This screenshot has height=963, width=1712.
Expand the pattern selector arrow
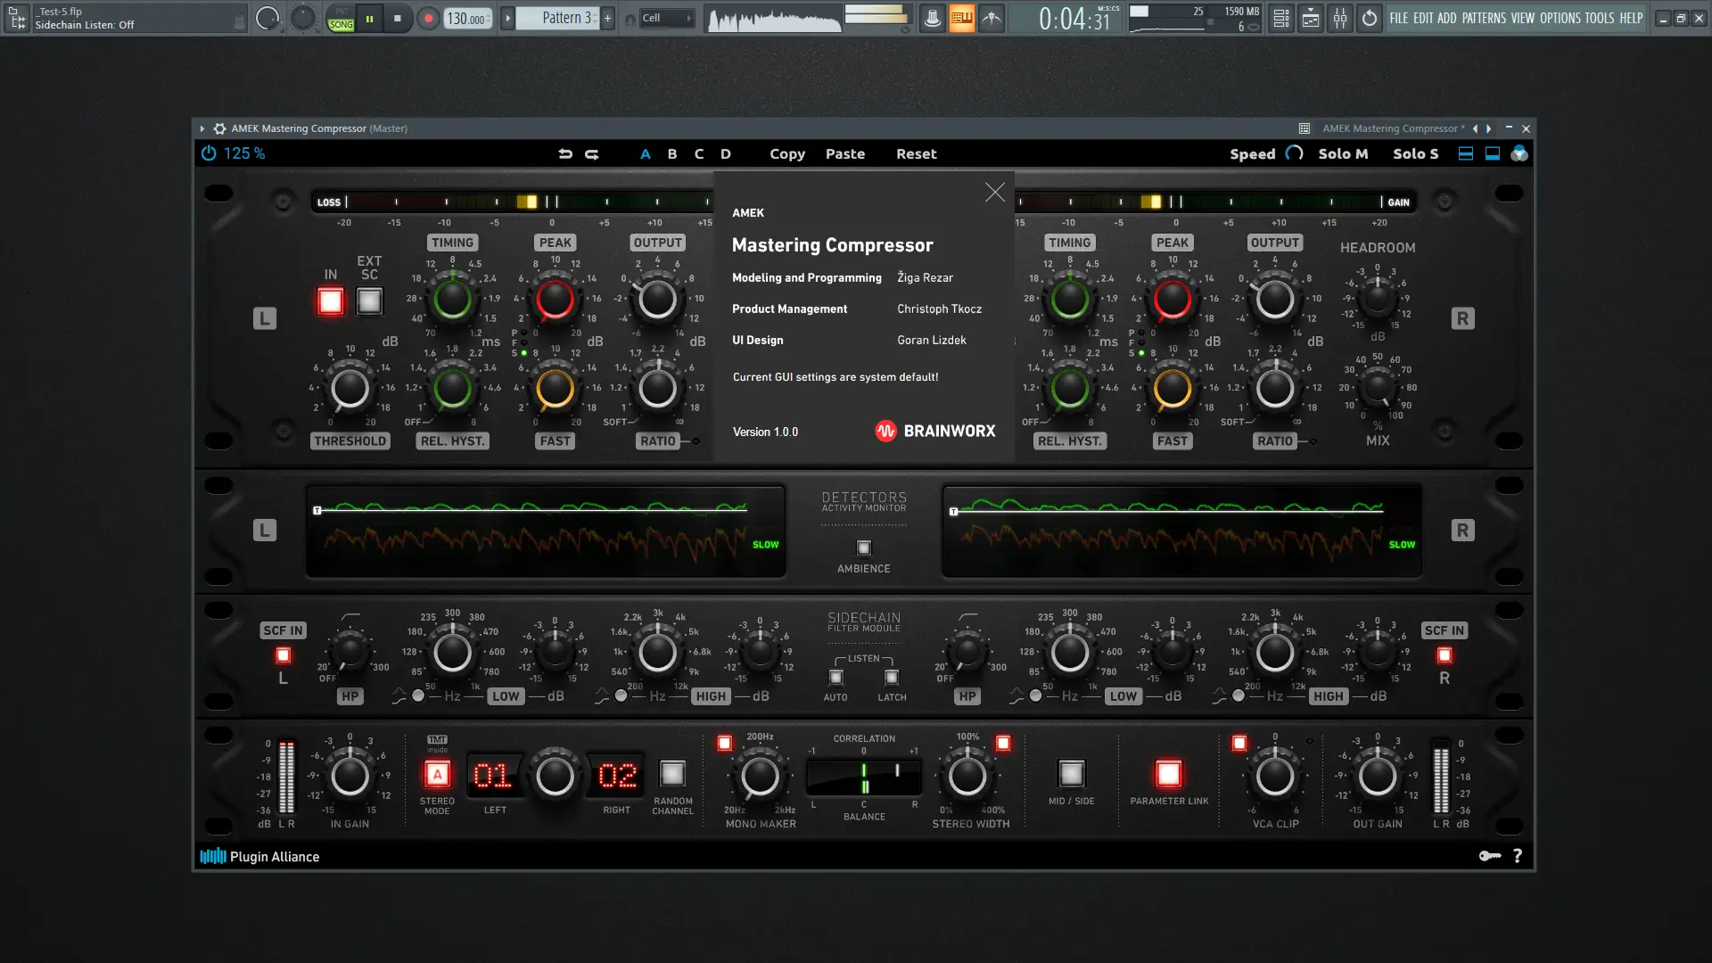(x=507, y=18)
